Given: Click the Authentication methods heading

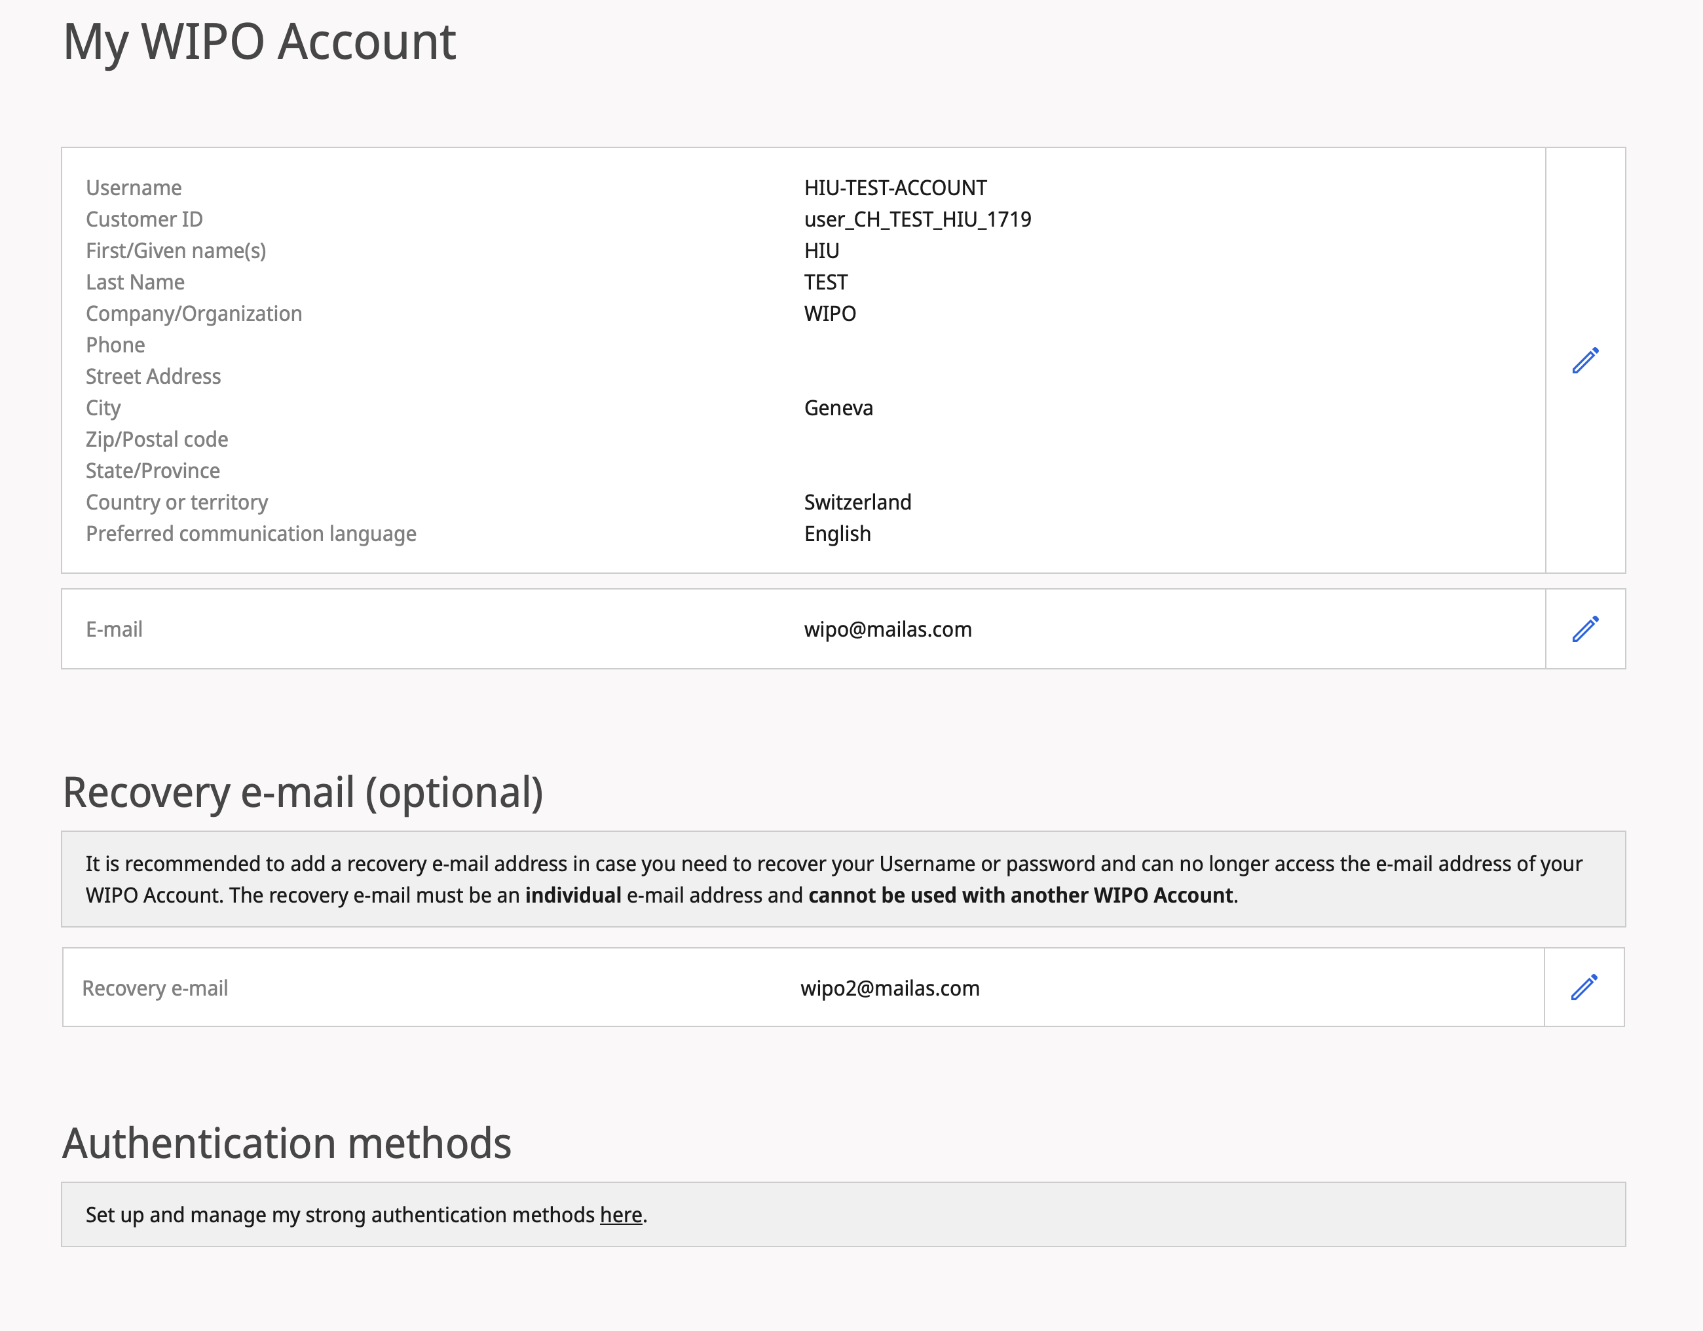Looking at the screenshot, I should tap(286, 1143).
